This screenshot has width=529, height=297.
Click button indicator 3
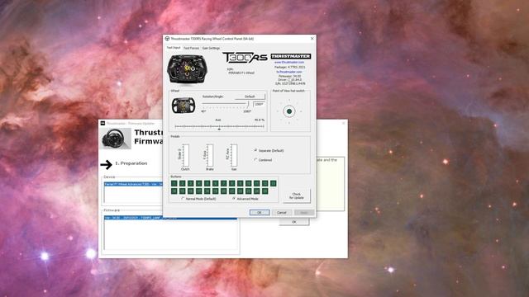coord(191,183)
